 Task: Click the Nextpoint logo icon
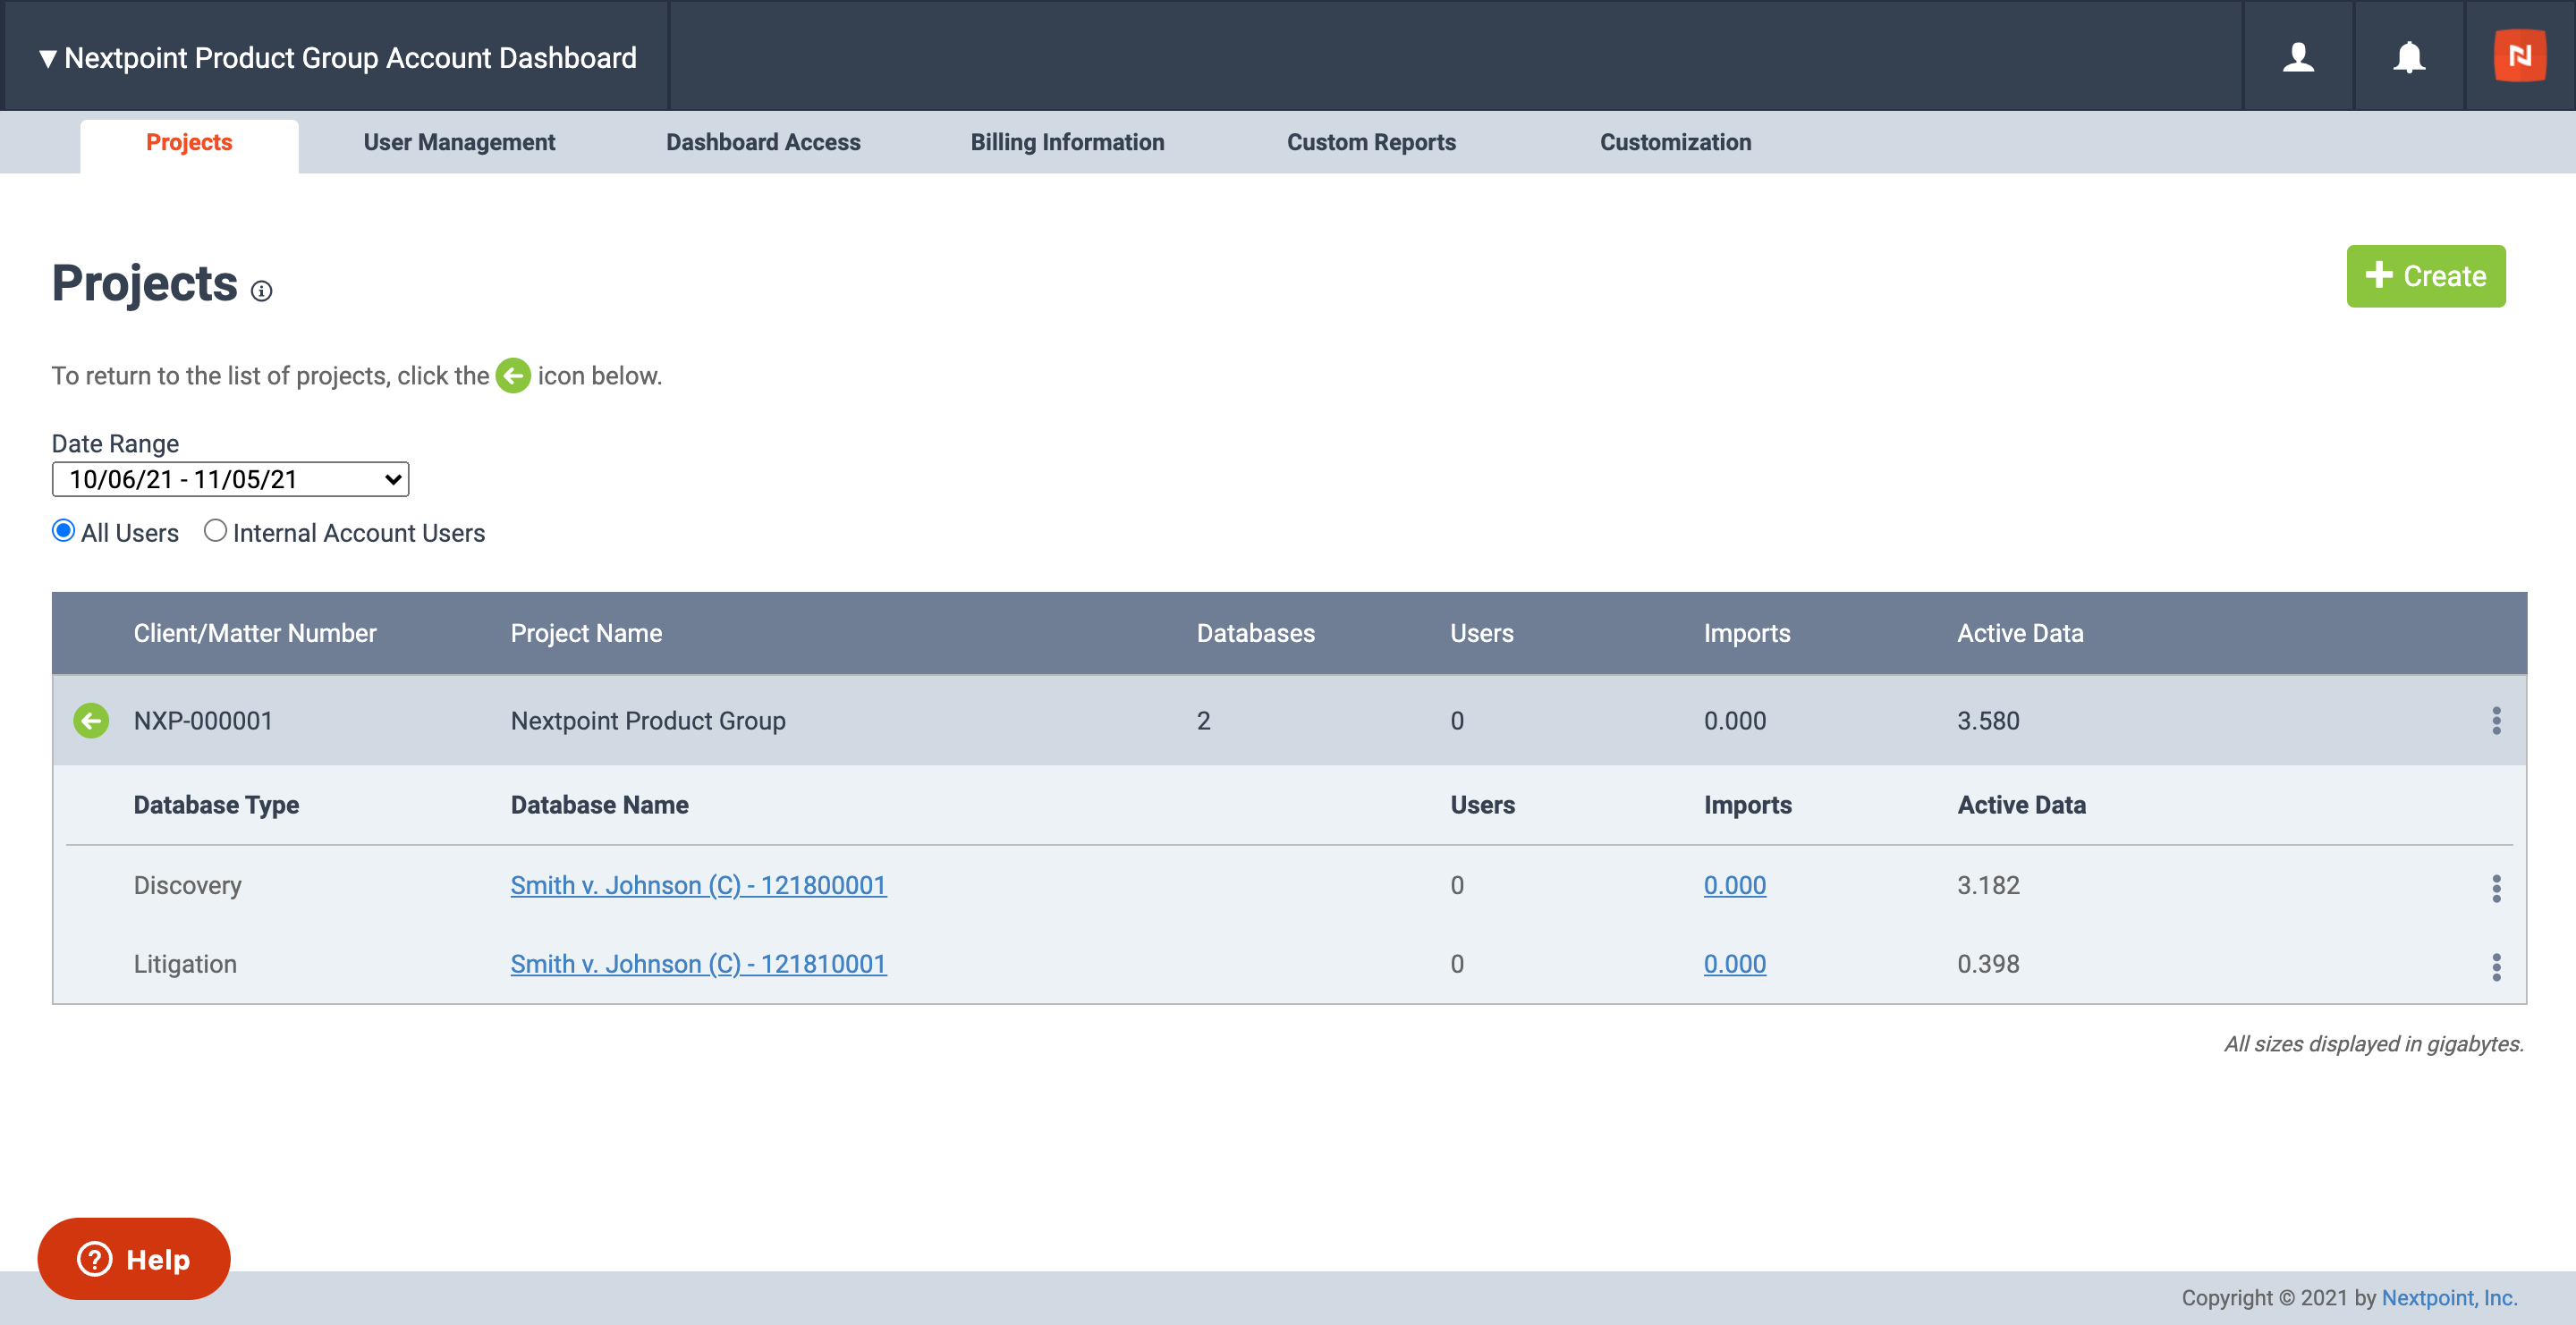pos(2519,56)
